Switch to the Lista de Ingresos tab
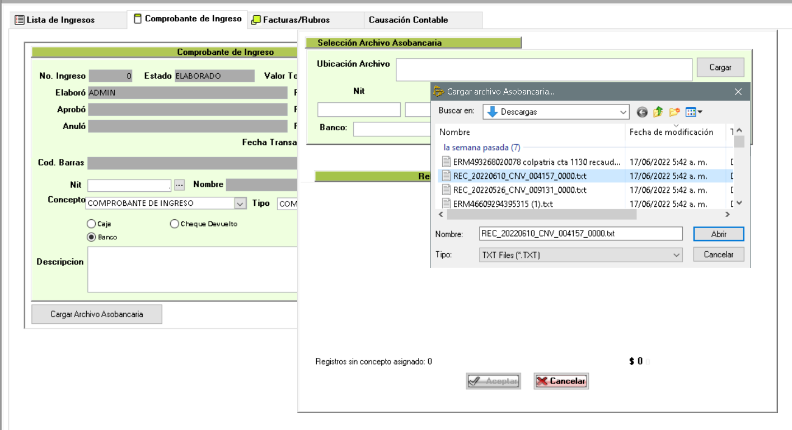This screenshot has width=792, height=430. 54,20
